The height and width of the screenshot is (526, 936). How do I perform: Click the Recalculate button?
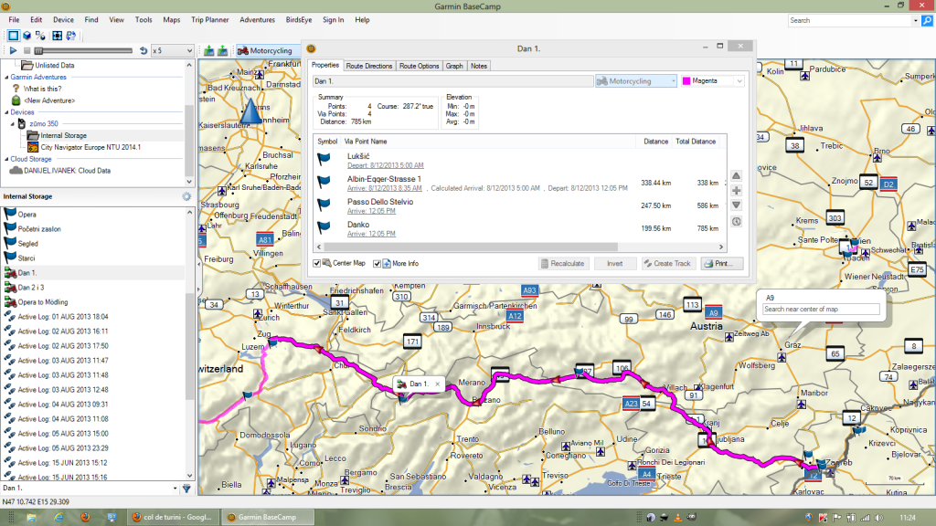(x=563, y=264)
